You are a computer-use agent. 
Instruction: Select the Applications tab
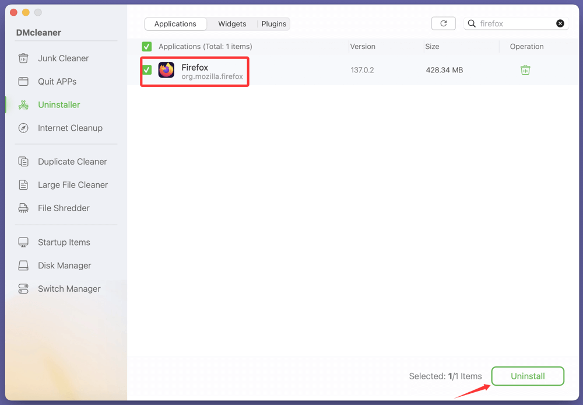click(x=175, y=24)
